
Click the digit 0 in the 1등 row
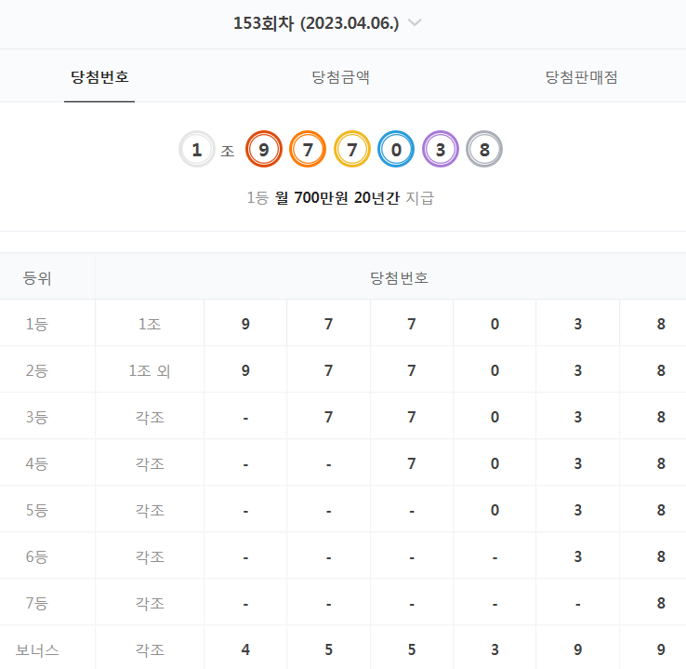click(495, 324)
